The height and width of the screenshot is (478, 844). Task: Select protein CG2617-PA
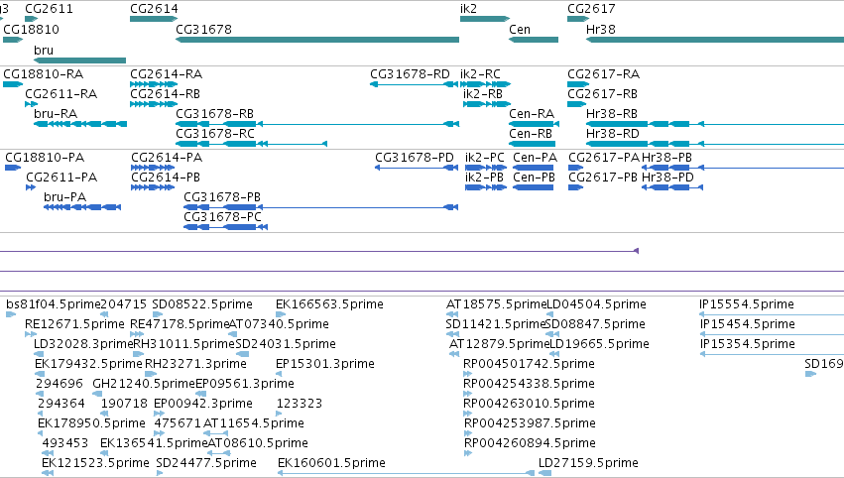[576, 168]
